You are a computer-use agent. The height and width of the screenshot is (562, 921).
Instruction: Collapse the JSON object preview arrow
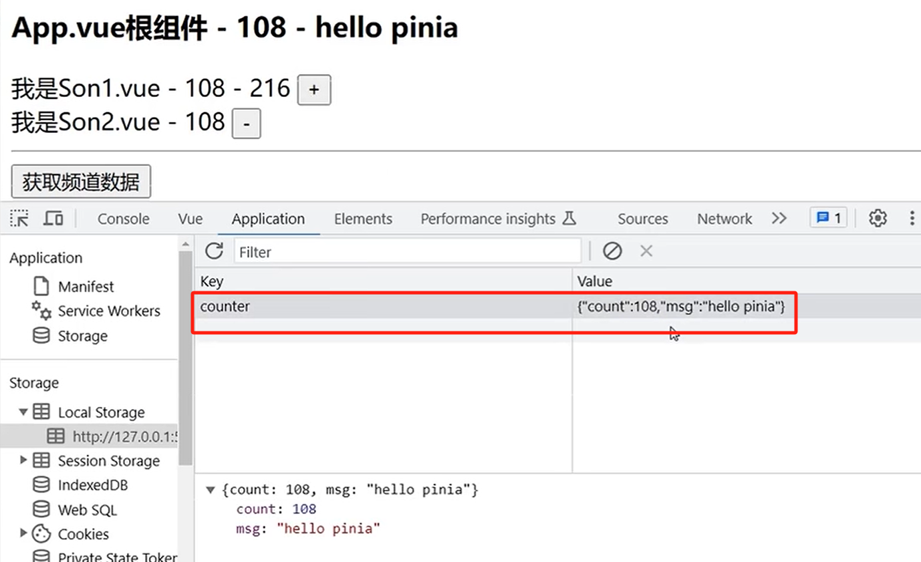point(211,490)
